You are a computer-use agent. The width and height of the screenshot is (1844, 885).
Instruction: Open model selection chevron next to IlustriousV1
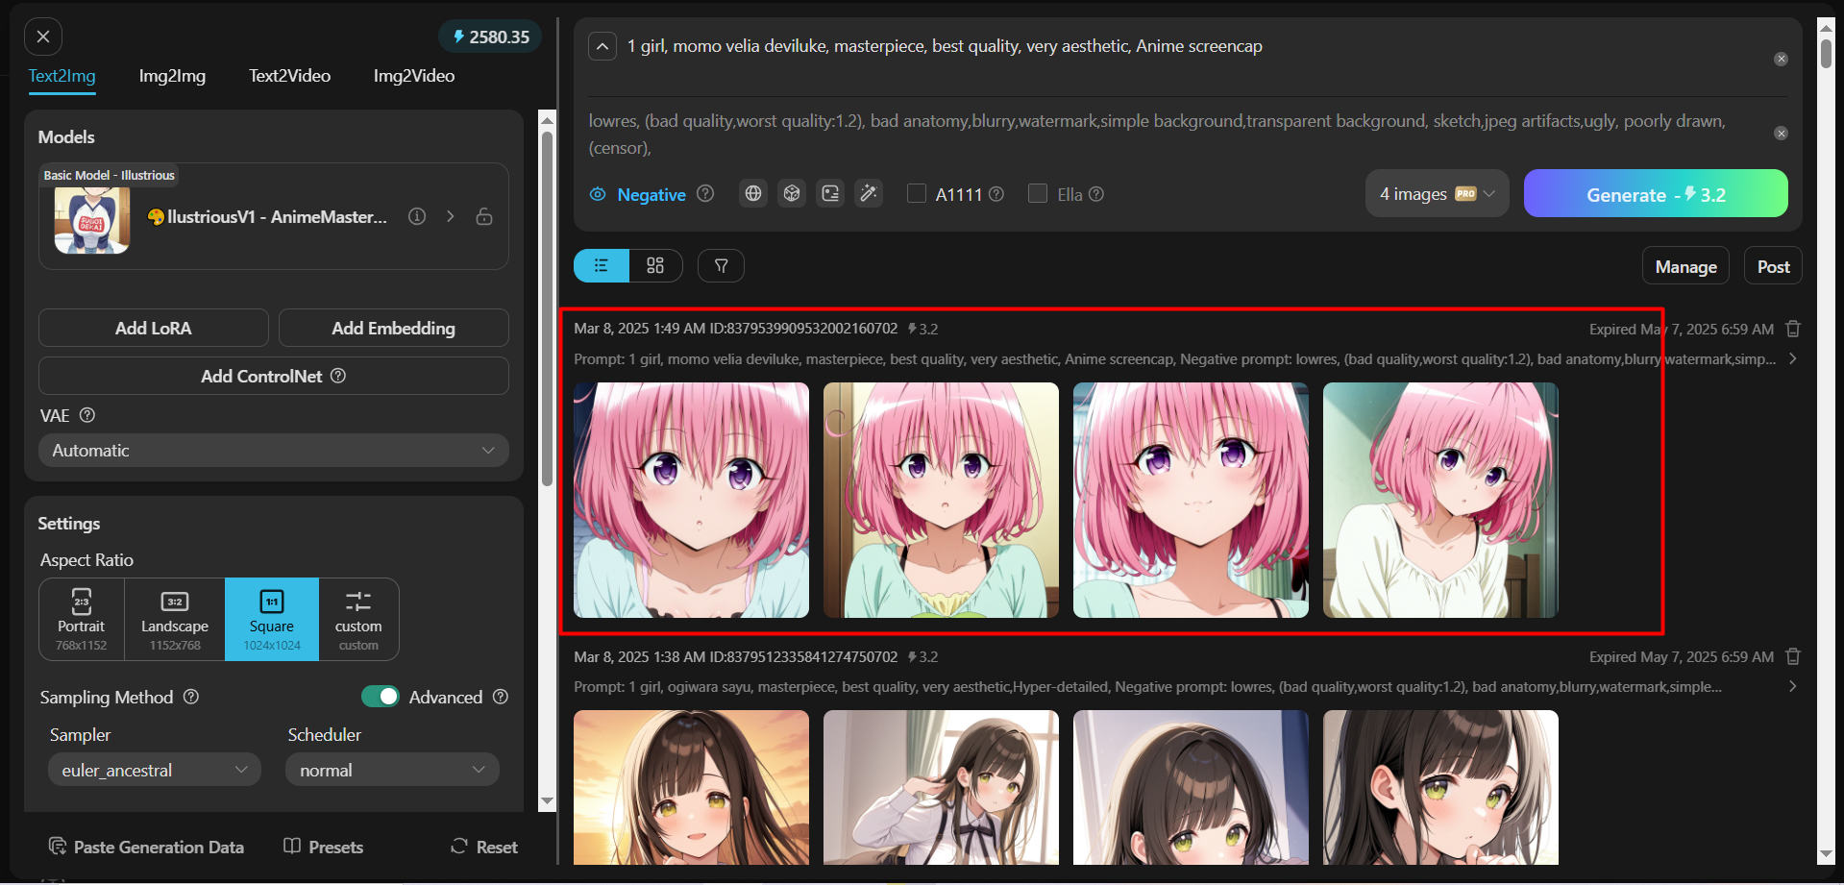[450, 216]
